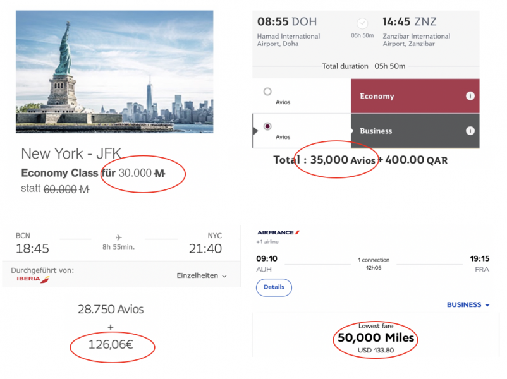
Task: Choose the Business fare tab
Action: 415,131
